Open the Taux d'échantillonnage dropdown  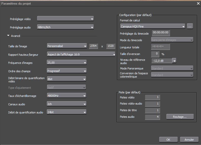[67, 96]
